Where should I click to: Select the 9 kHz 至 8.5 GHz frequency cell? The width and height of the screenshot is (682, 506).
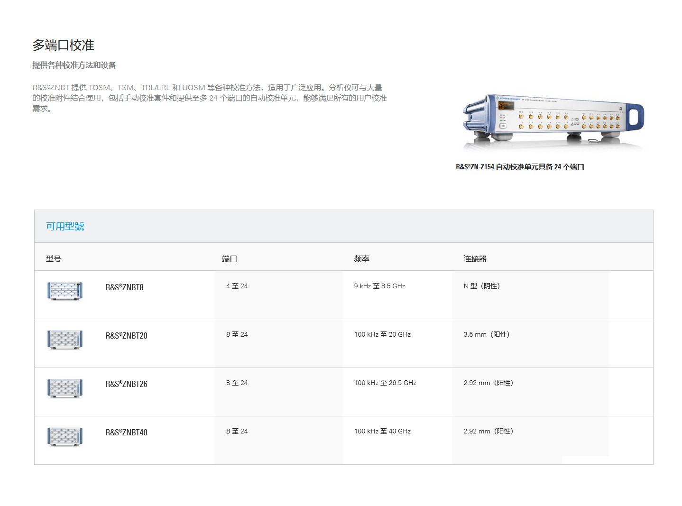379,286
